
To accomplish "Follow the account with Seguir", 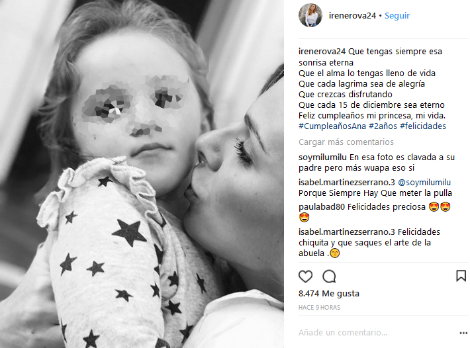I will (x=397, y=16).
